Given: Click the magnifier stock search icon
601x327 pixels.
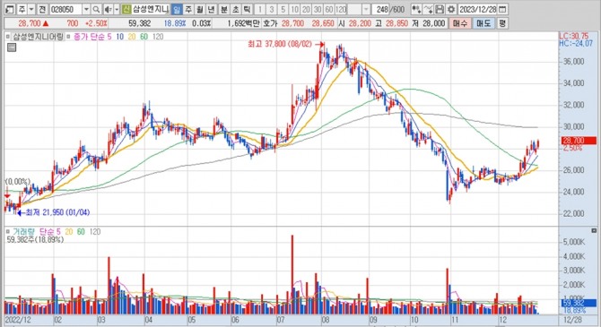Looking at the screenshot, I should (96, 9).
